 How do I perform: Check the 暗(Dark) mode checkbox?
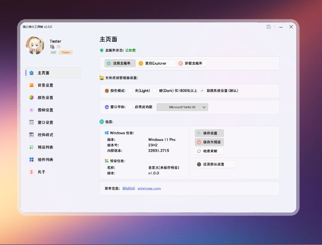(155, 91)
